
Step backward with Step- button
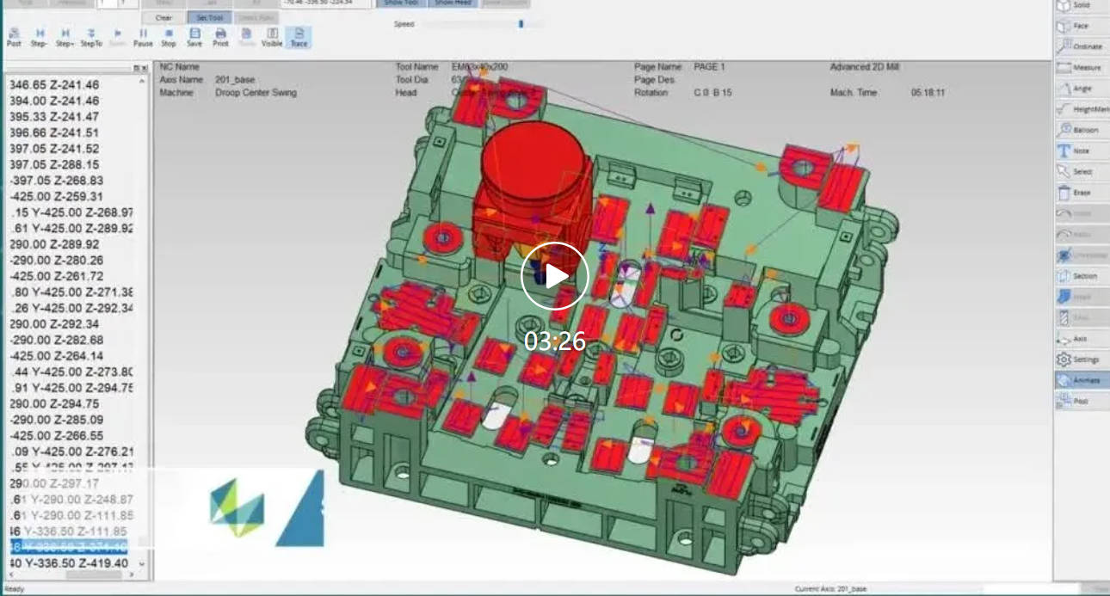pyautogui.click(x=39, y=37)
